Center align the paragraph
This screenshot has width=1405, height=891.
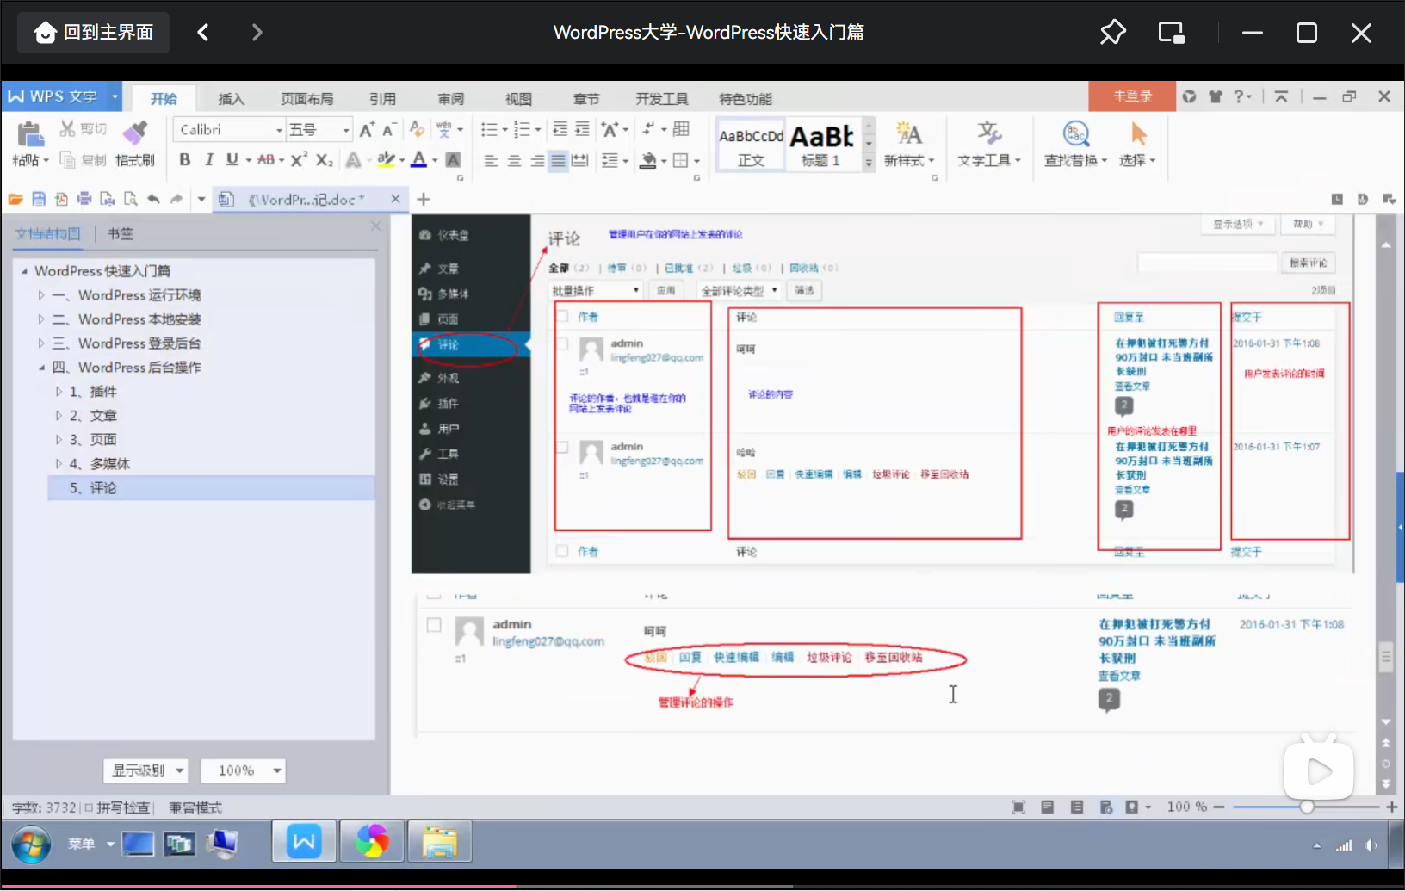514,160
